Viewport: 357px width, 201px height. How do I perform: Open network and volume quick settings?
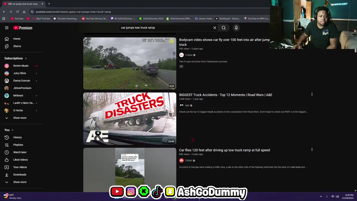pos(335,197)
